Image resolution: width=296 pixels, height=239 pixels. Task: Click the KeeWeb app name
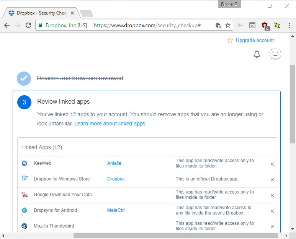(x=43, y=163)
